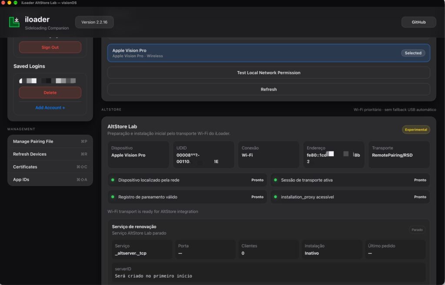Viewport: 445px width, 285px height.
Task: Click the Selected badge on Apple Vision Pro
Action: click(x=413, y=53)
